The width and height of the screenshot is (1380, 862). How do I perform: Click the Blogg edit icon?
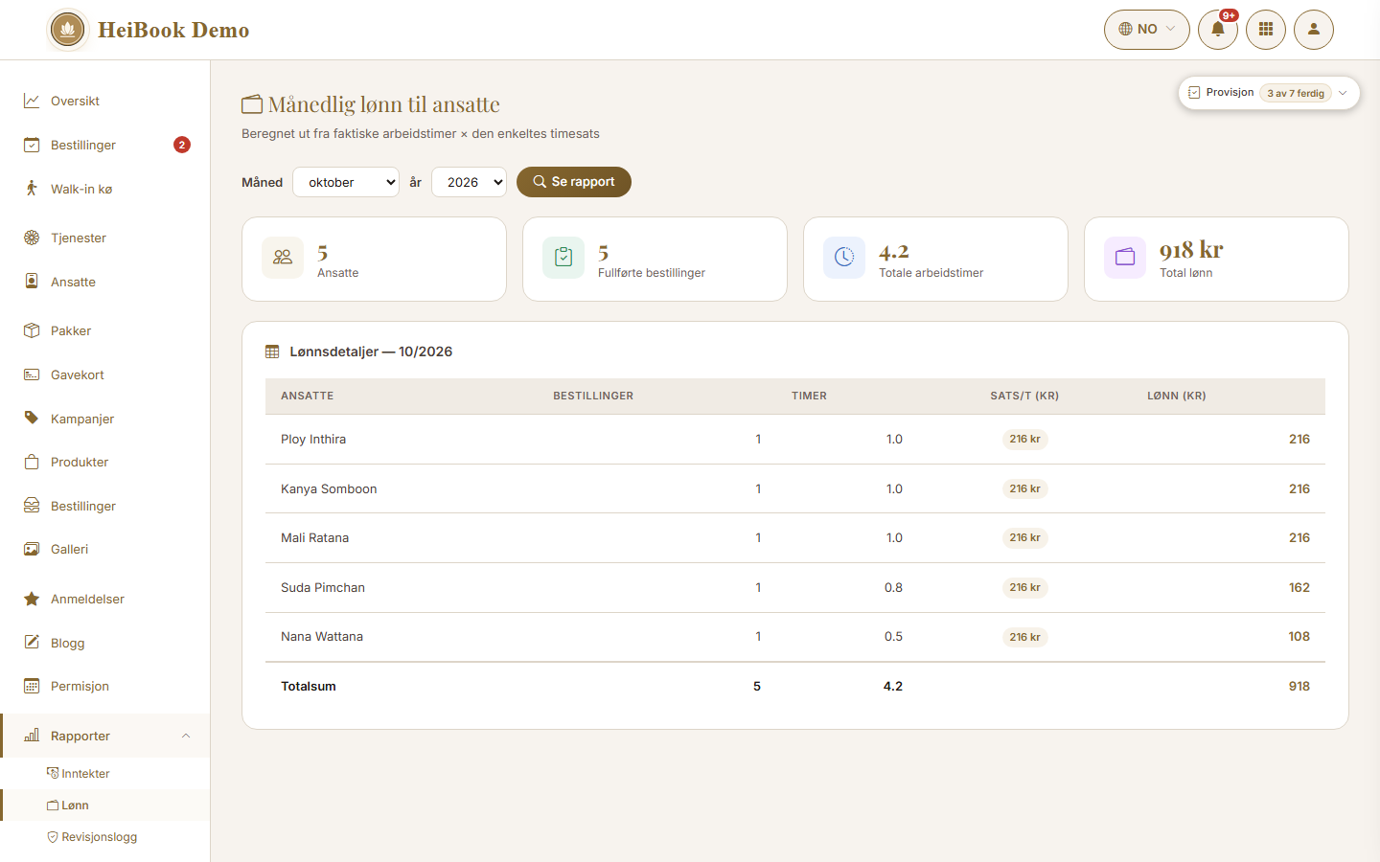pos(32,642)
